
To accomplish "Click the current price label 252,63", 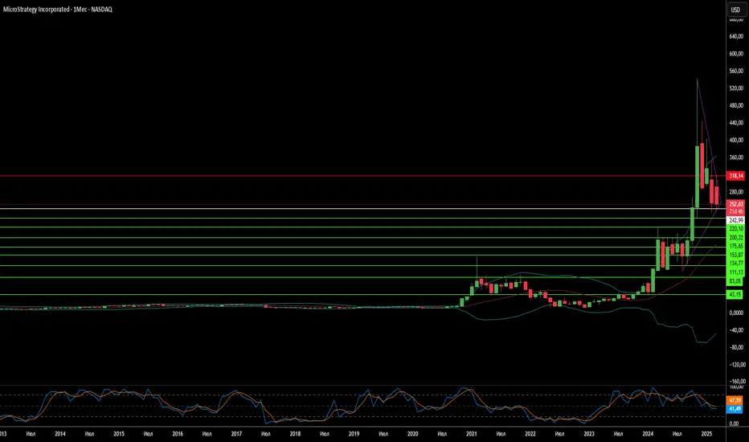I will coord(734,204).
